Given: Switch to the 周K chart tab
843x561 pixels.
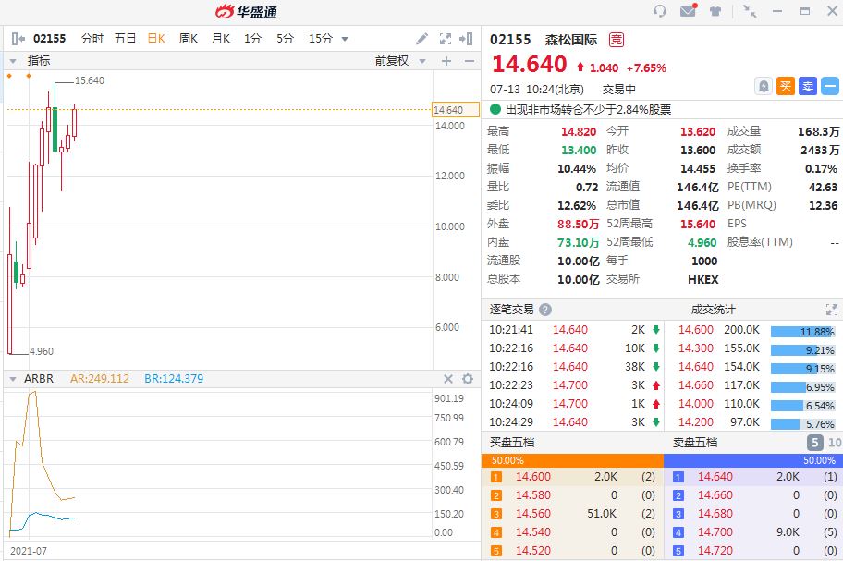Looking at the screenshot, I should [189, 39].
